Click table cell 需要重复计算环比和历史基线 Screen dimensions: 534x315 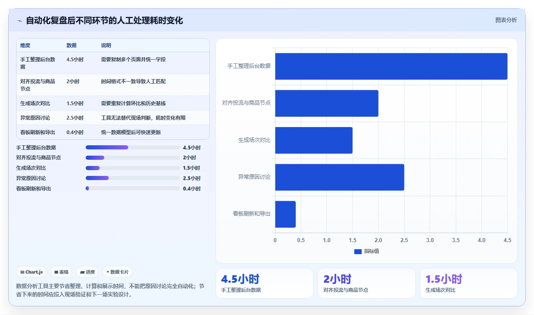pos(134,103)
